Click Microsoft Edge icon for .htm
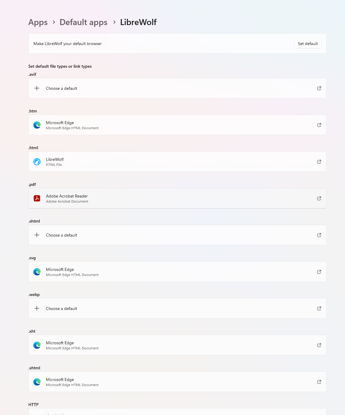Screen dimensions: 345x415 [x=37, y=125]
